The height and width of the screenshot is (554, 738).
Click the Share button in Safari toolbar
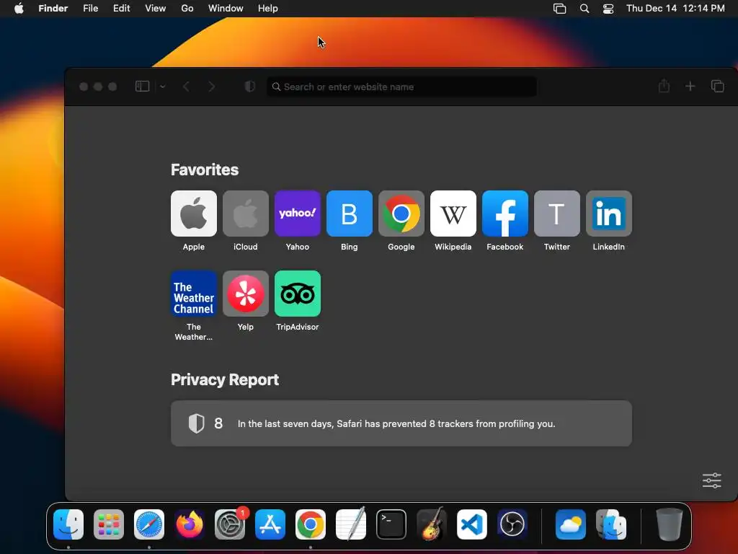[664, 86]
